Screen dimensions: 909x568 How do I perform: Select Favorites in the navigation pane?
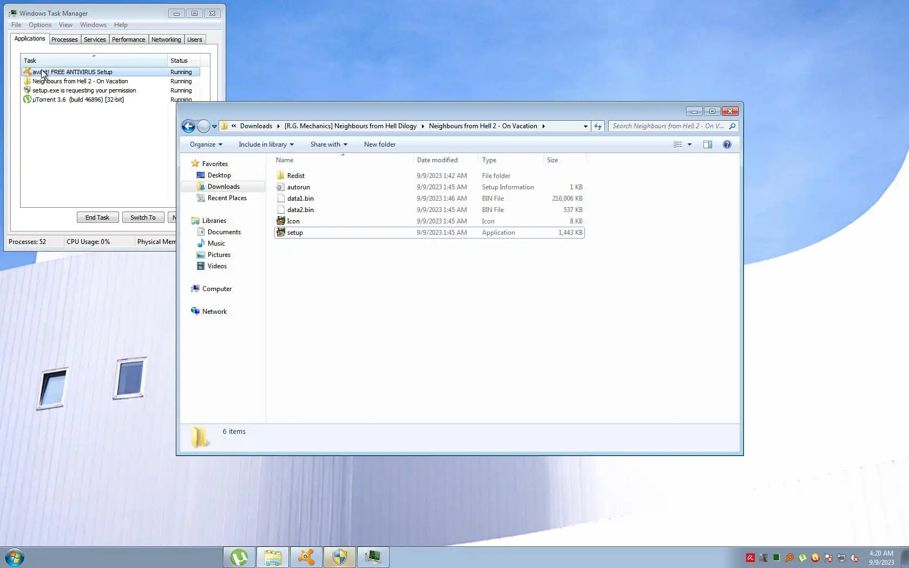coord(215,164)
